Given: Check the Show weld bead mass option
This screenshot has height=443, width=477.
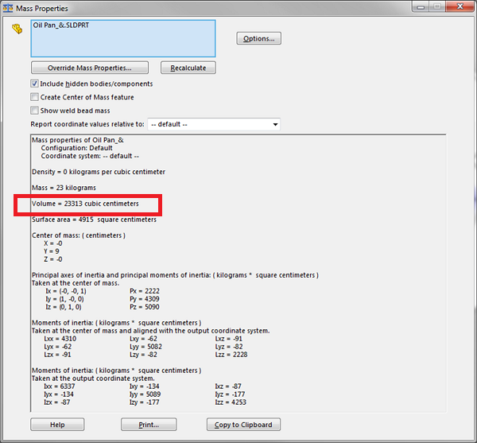Looking at the screenshot, I should (35, 111).
